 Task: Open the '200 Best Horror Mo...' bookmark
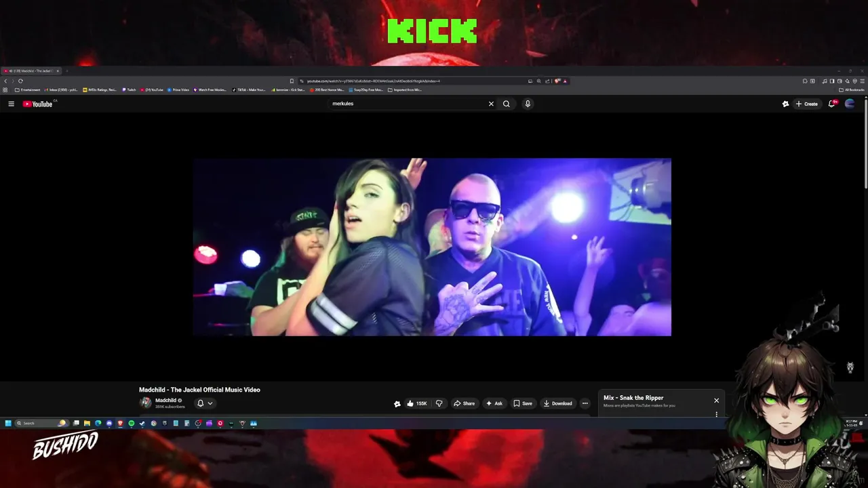pyautogui.click(x=326, y=89)
